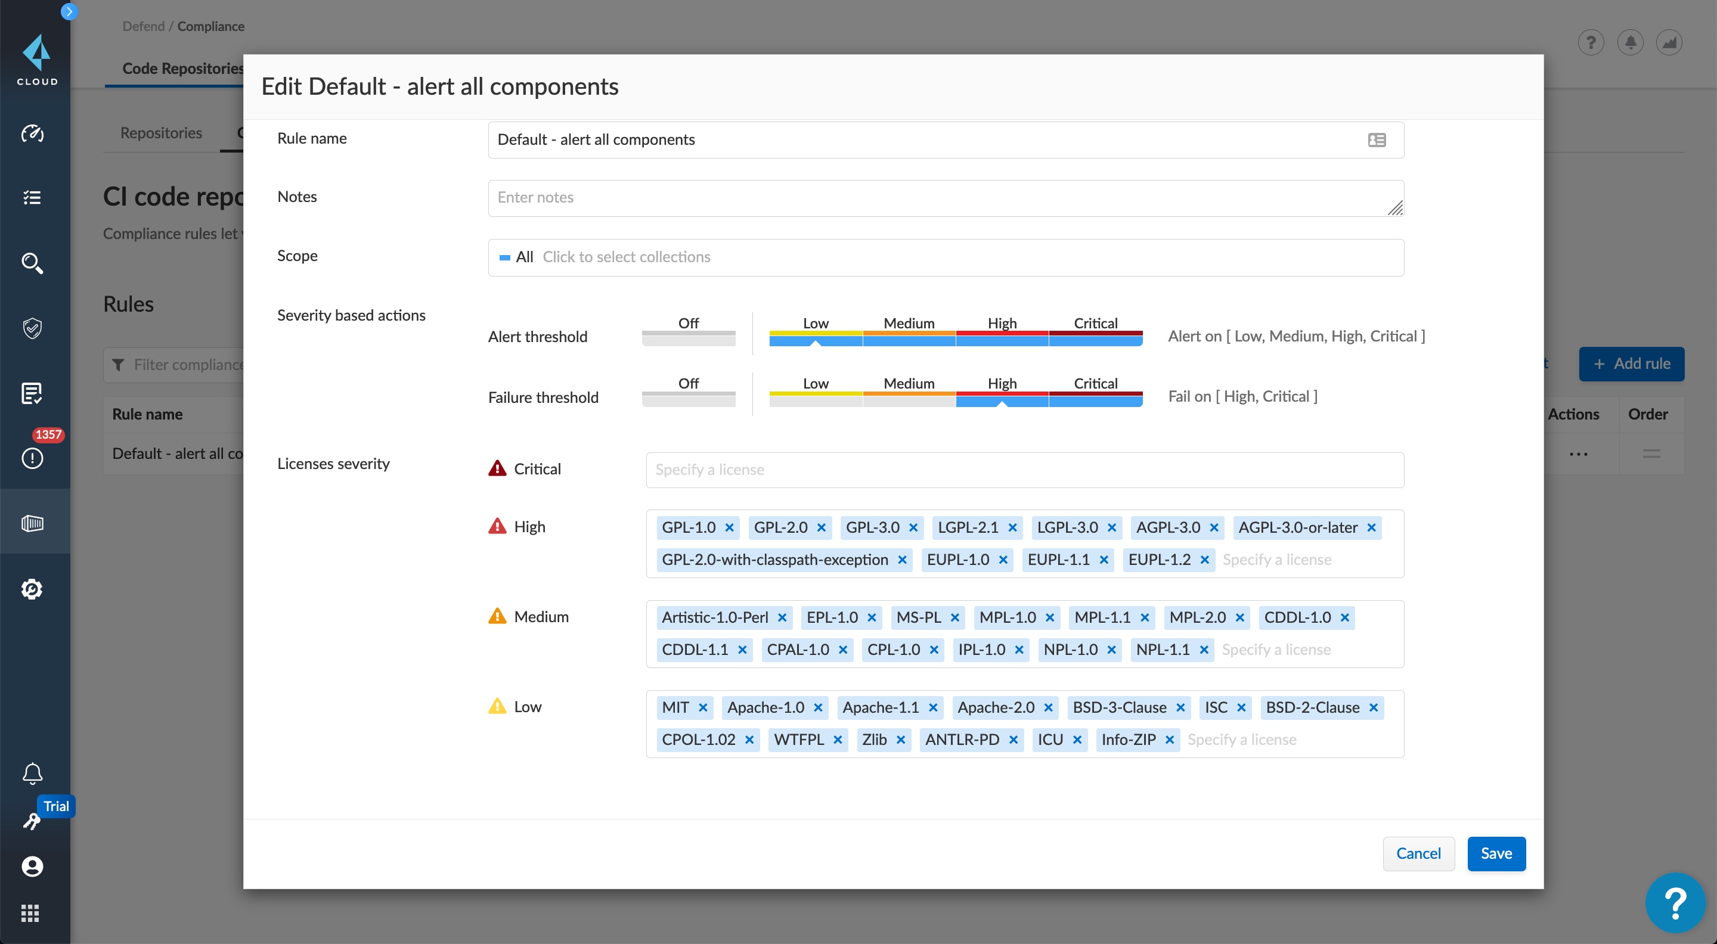Image resolution: width=1717 pixels, height=944 pixels.
Task: Expand the sidebar with arrow toggle
Action: [x=69, y=11]
